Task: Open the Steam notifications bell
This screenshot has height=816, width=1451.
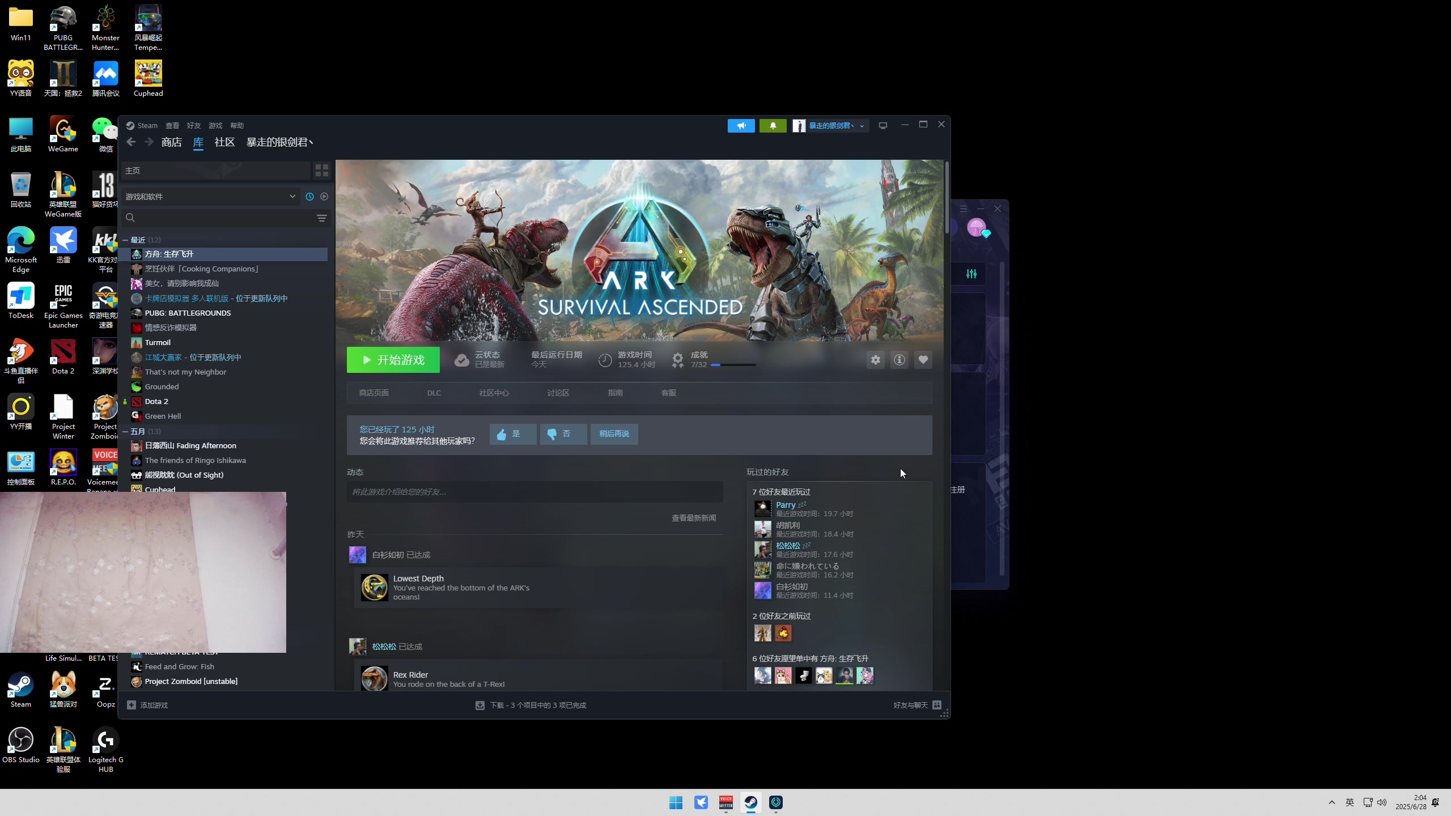Action: (773, 126)
